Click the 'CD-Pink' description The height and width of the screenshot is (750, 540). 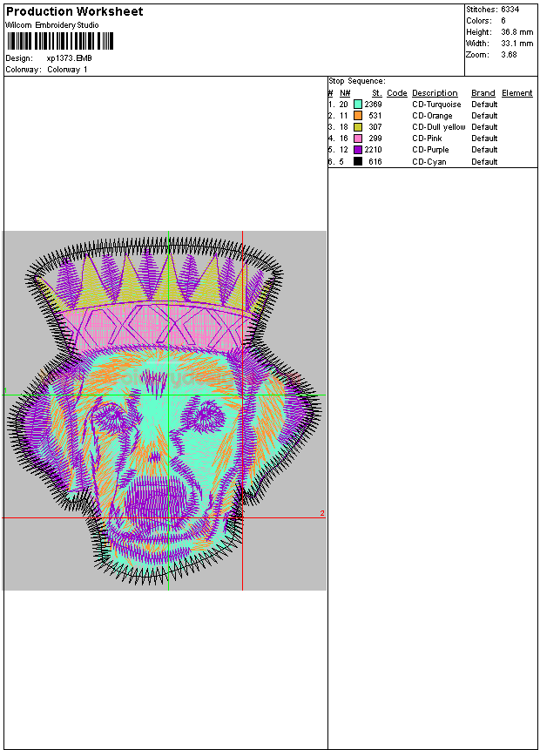(x=427, y=139)
